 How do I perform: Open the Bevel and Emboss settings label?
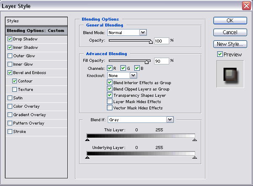coord(30,73)
